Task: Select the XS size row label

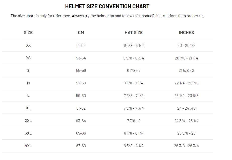Action: 28,58
